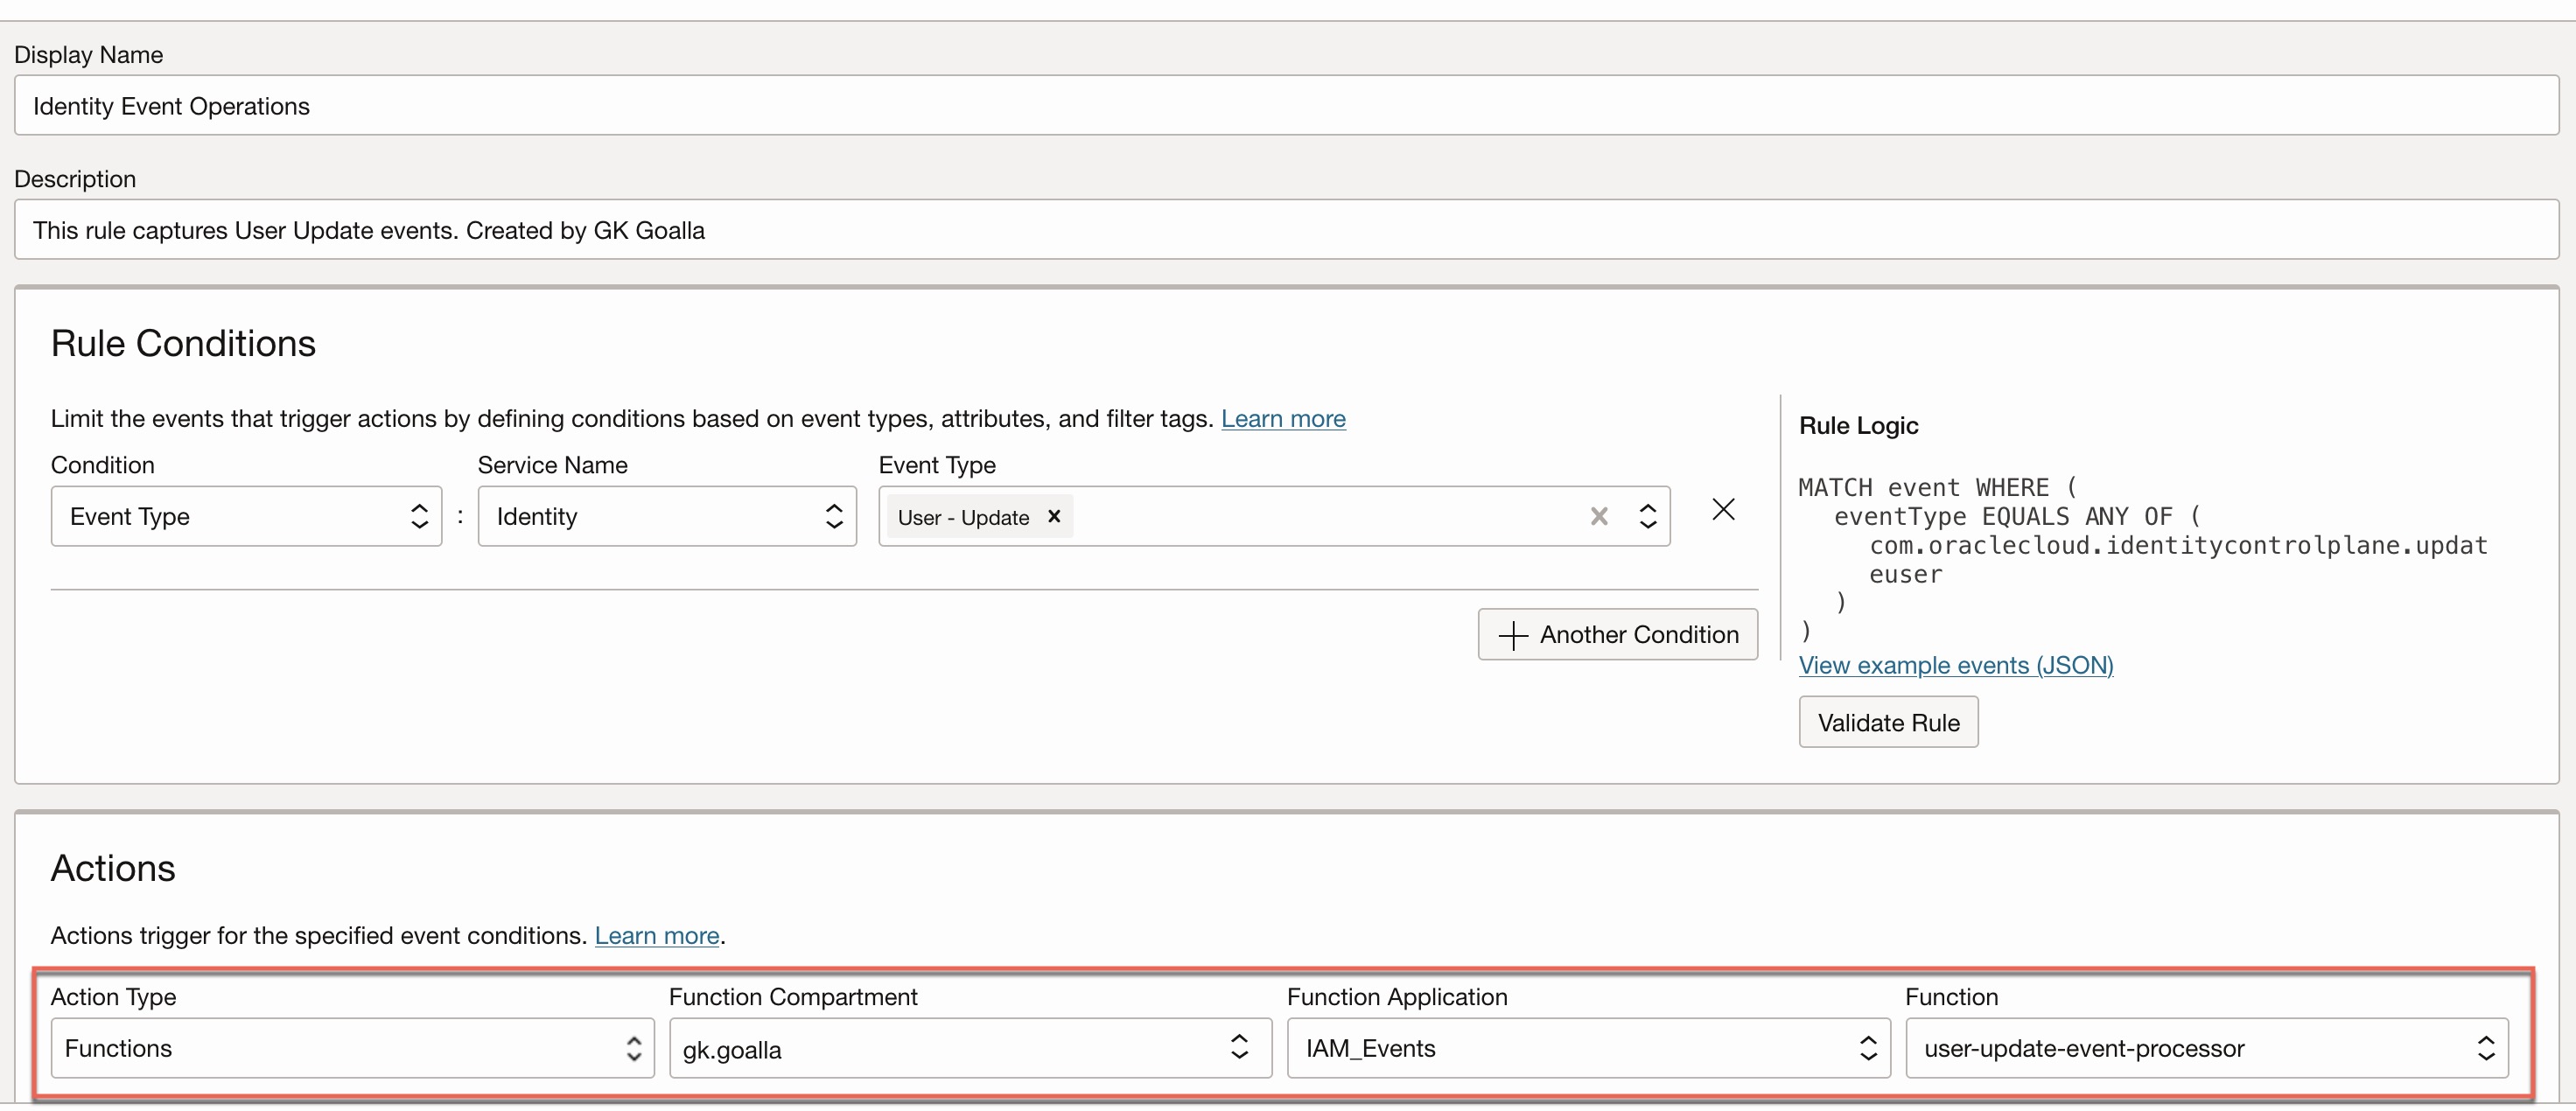Follow Learn more link under Actions
Image resolution: width=2576 pixels, height=1111 pixels.
[x=656, y=935]
